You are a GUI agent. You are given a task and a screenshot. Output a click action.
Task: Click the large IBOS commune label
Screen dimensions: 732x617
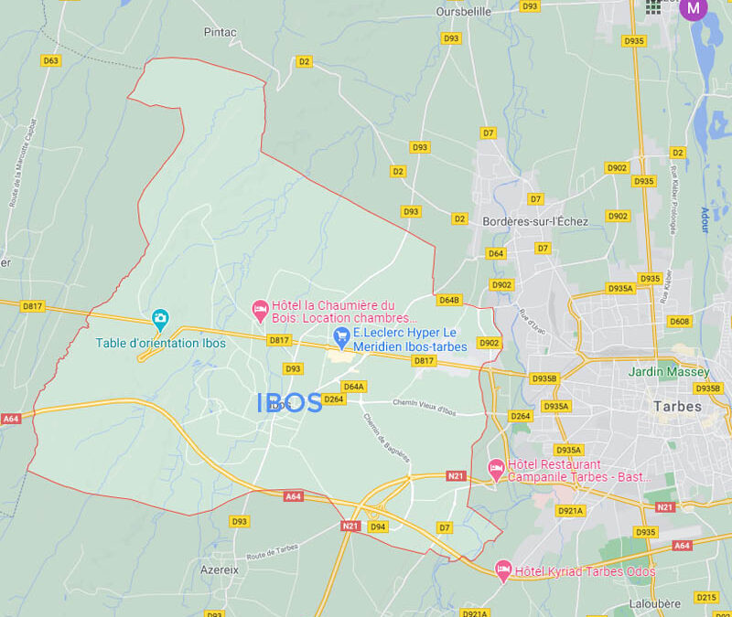289,403
